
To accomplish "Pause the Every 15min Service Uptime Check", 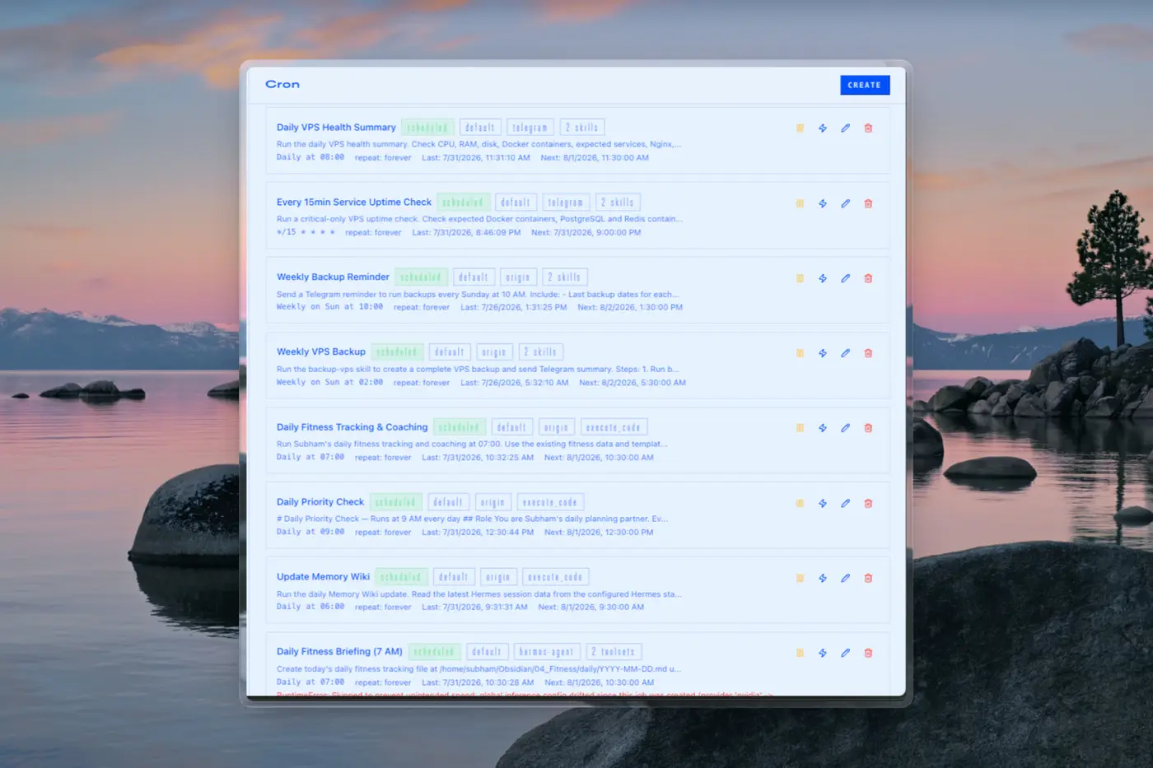I will [x=800, y=203].
